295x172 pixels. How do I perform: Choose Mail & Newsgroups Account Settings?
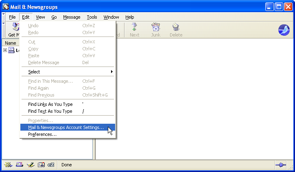68,127
